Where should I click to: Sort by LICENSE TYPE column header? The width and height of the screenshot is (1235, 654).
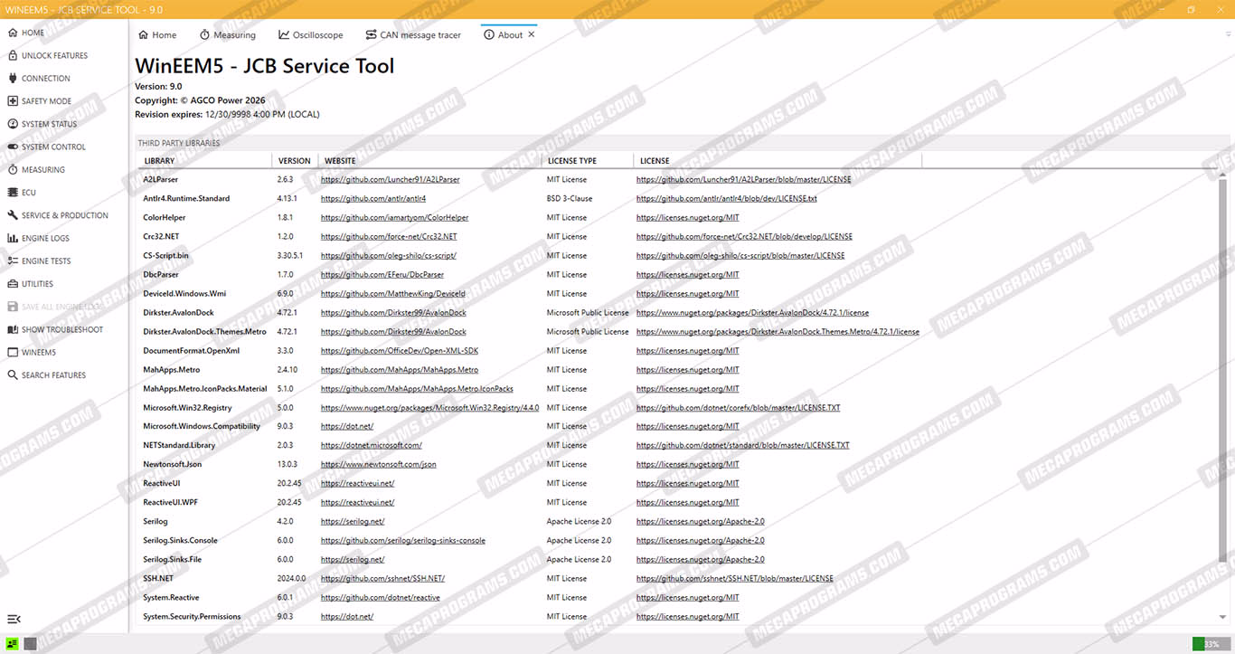click(588, 161)
